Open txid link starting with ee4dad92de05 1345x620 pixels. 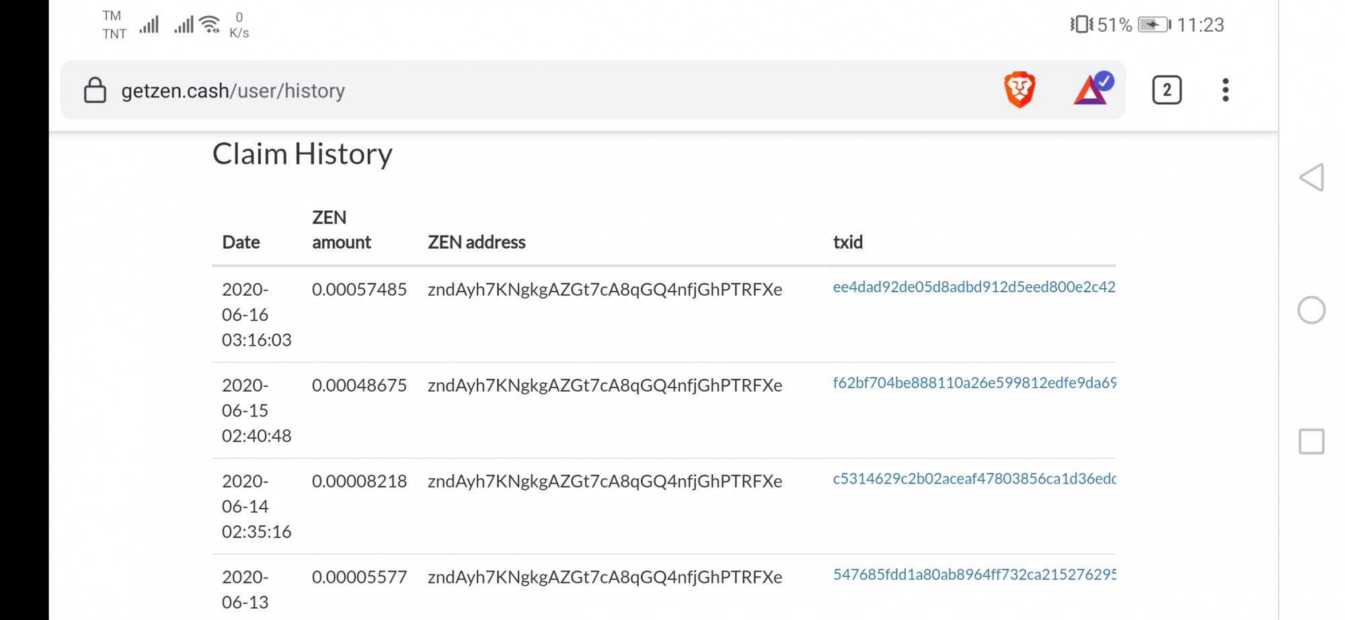click(974, 287)
